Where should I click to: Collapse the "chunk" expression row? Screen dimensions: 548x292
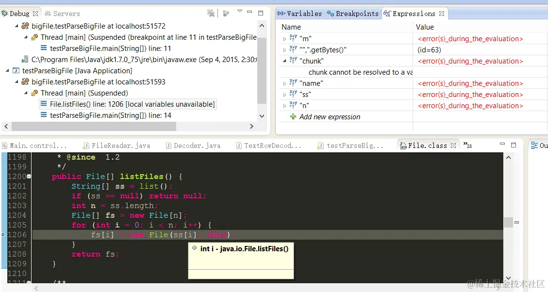pos(284,61)
